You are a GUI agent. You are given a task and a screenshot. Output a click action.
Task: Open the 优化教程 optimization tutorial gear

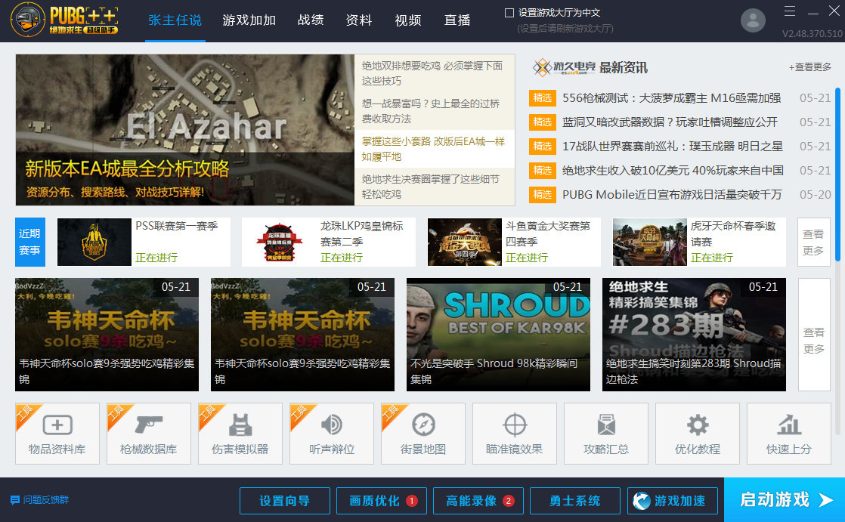click(698, 434)
